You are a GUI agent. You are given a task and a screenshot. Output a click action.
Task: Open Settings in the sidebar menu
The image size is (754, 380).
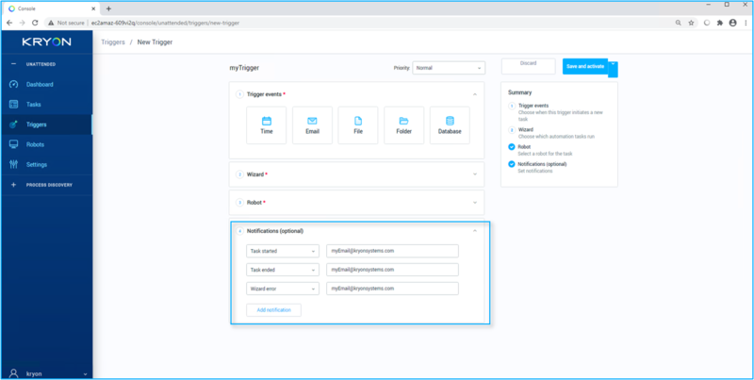pyautogui.click(x=36, y=164)
